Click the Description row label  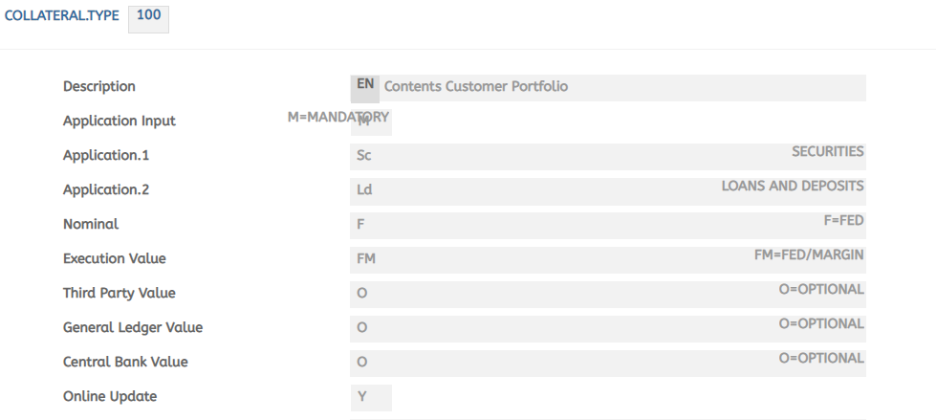[x=99, y=87]
